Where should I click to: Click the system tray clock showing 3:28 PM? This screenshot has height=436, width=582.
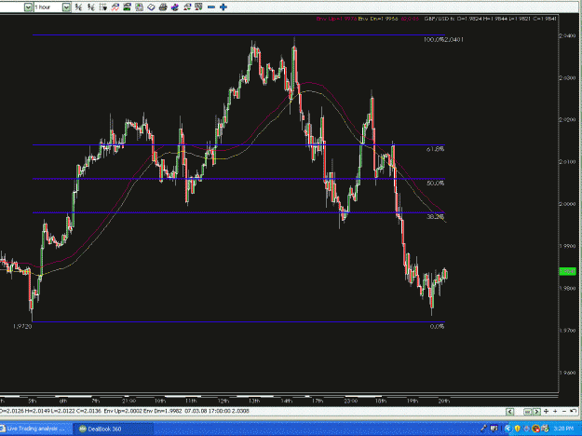pyautogui.click(x=563, y=429)
